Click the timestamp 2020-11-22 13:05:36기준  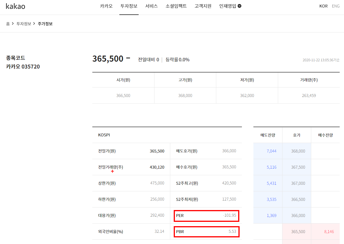(x=321, y=60)
